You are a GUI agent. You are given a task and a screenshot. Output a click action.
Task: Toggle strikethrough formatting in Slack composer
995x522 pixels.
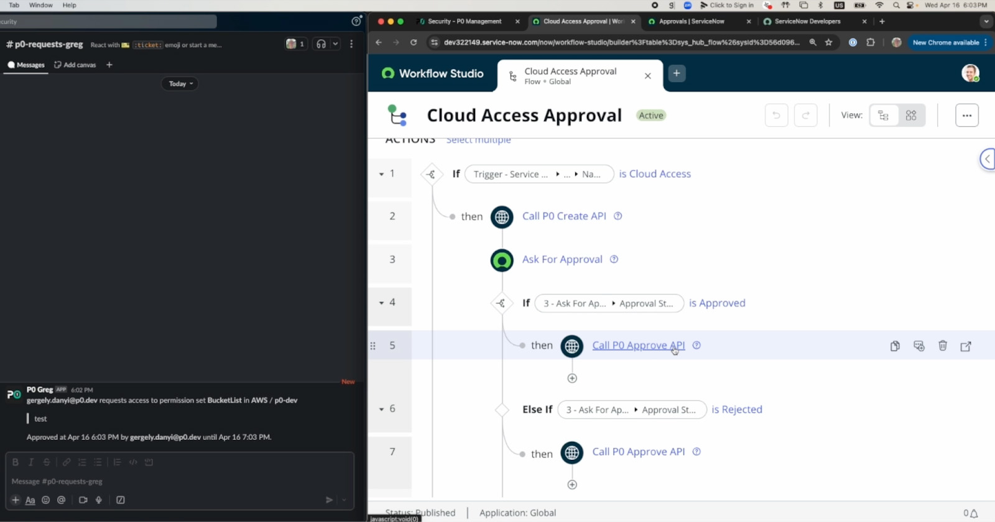point(47,462)
